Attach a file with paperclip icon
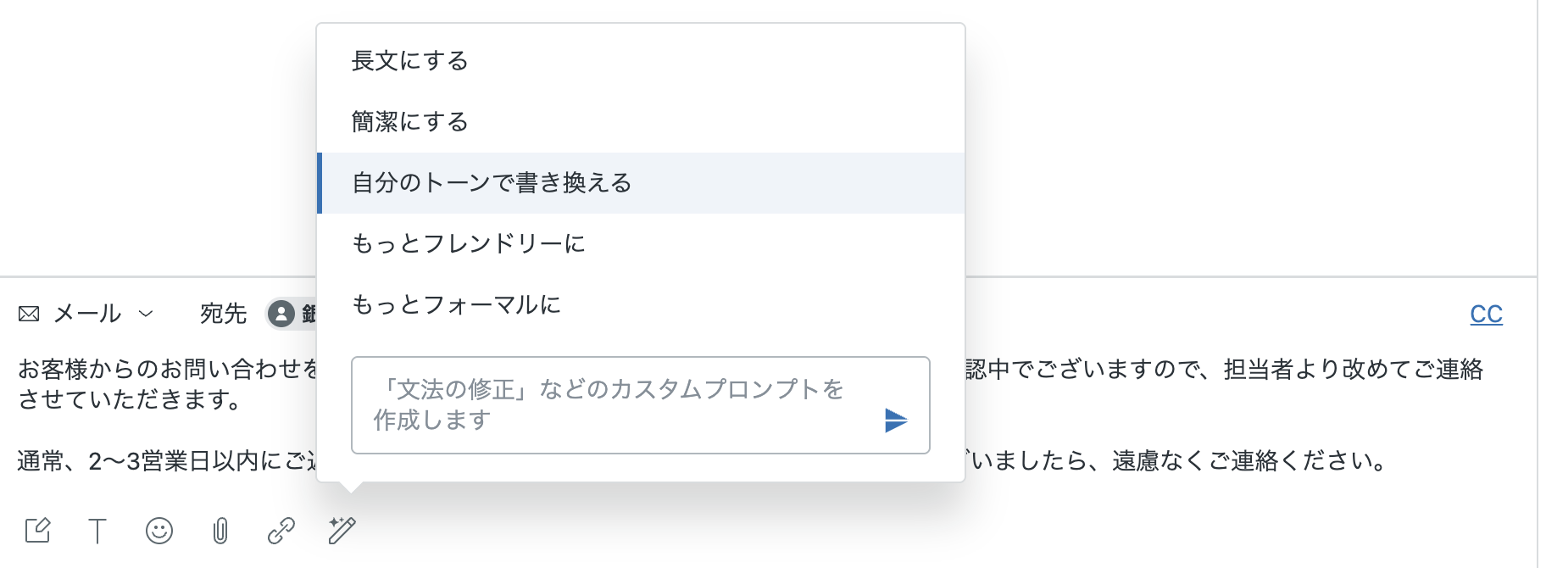Image resolution: width=1546 pixels, height=568 pixels. click(x=220, y=531)
